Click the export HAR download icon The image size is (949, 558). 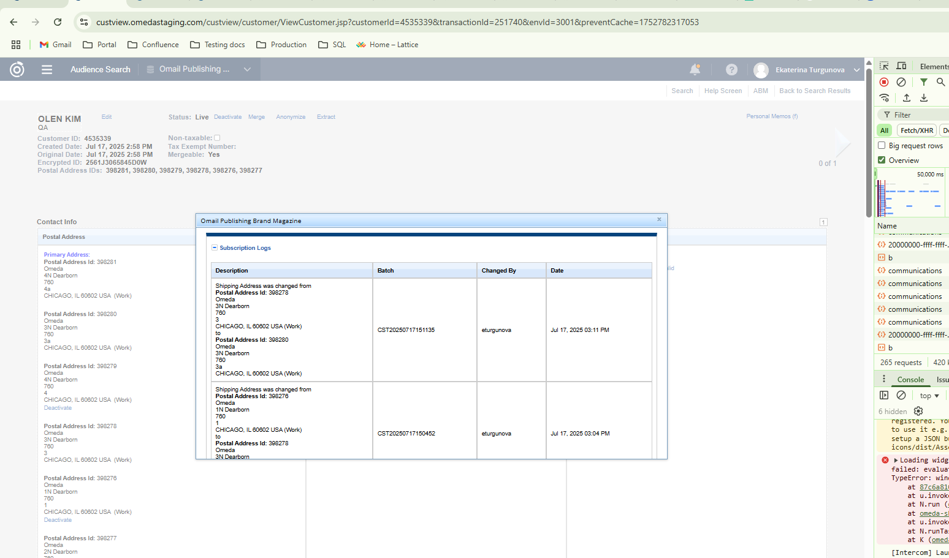924,98
